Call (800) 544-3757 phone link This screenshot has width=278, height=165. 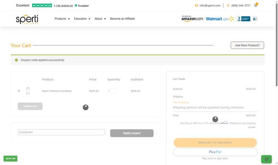[x=241, y=6]
